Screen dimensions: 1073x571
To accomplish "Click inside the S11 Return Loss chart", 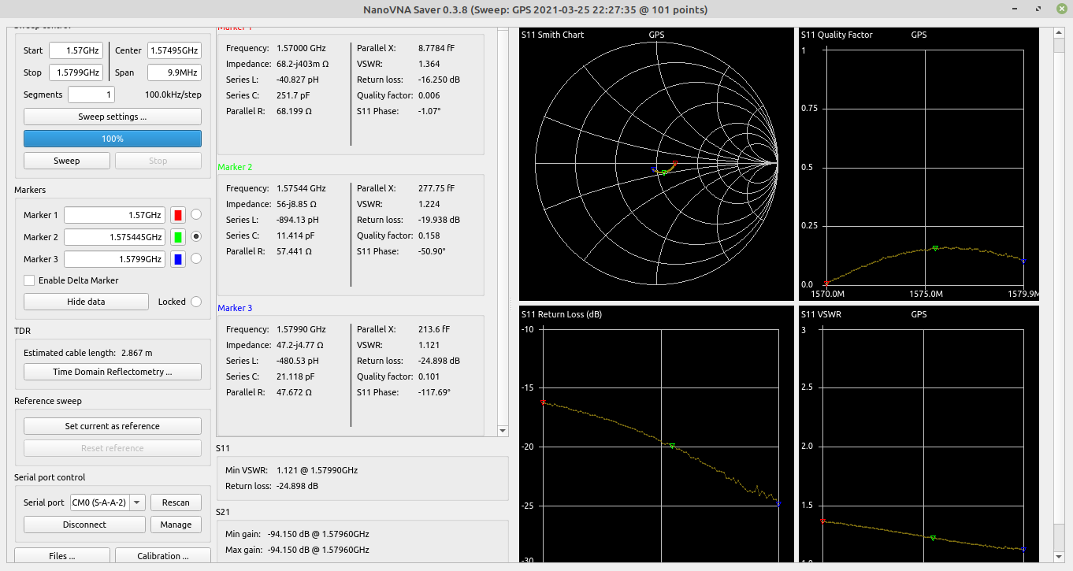I will click(x=656, y=434).
